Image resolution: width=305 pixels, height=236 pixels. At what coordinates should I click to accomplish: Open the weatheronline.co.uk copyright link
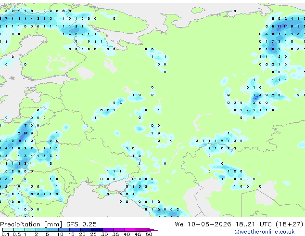265,232
